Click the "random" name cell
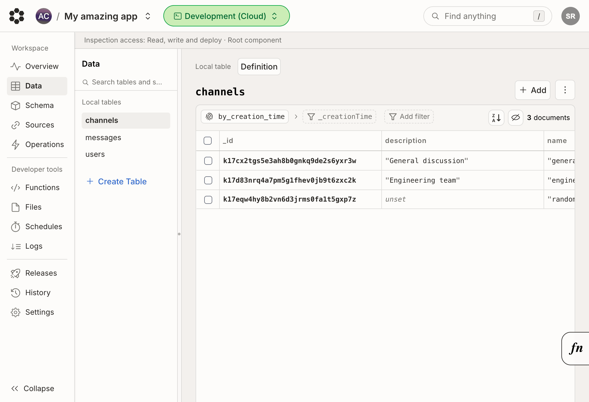589x402 pixels. pos(559,199)
